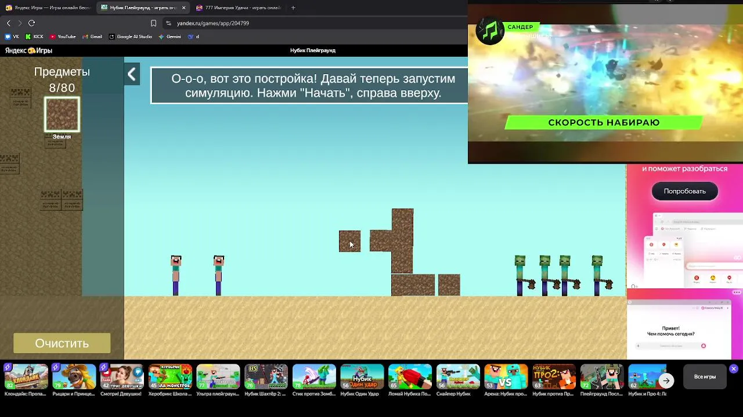Switch to Яндекс Игры browser tab
The image size is (743, 417).
(48, 8)
